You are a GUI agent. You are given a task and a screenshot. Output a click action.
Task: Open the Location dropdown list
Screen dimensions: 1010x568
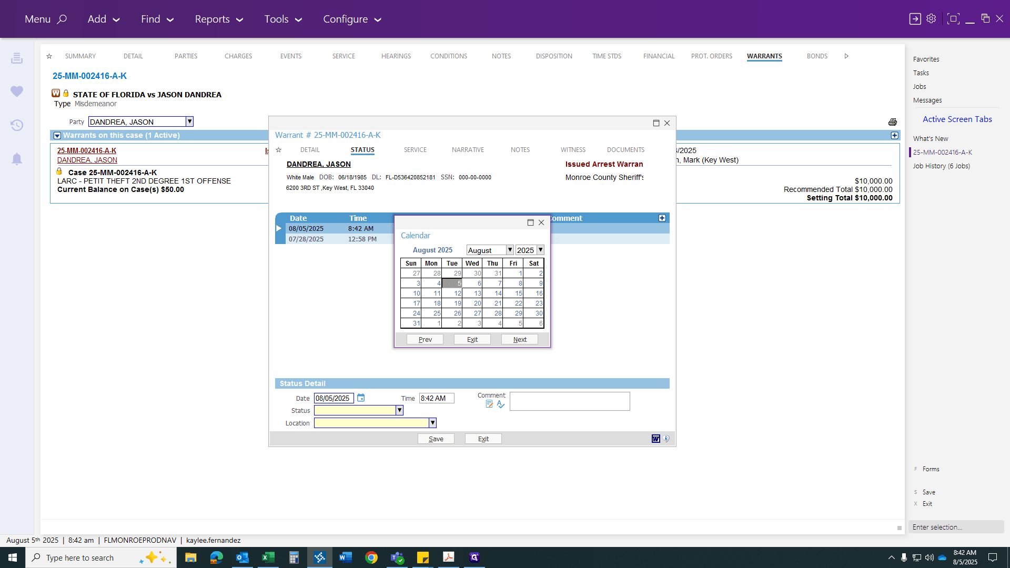click(x=432, y=423)
